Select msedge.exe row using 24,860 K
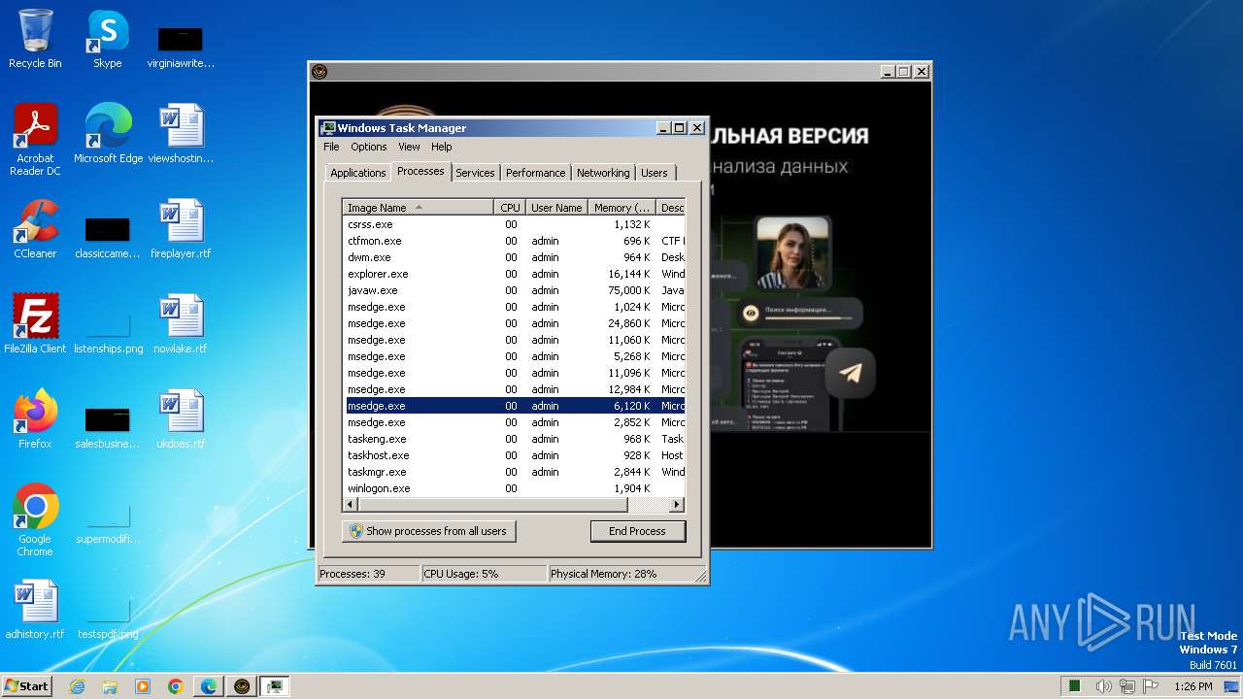This screenshot has height=699, width=1243. (515, 323)
